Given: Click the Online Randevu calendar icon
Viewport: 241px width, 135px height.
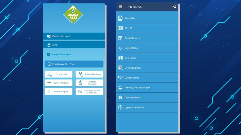Looking at the screenshot, I should coord(120,38).
